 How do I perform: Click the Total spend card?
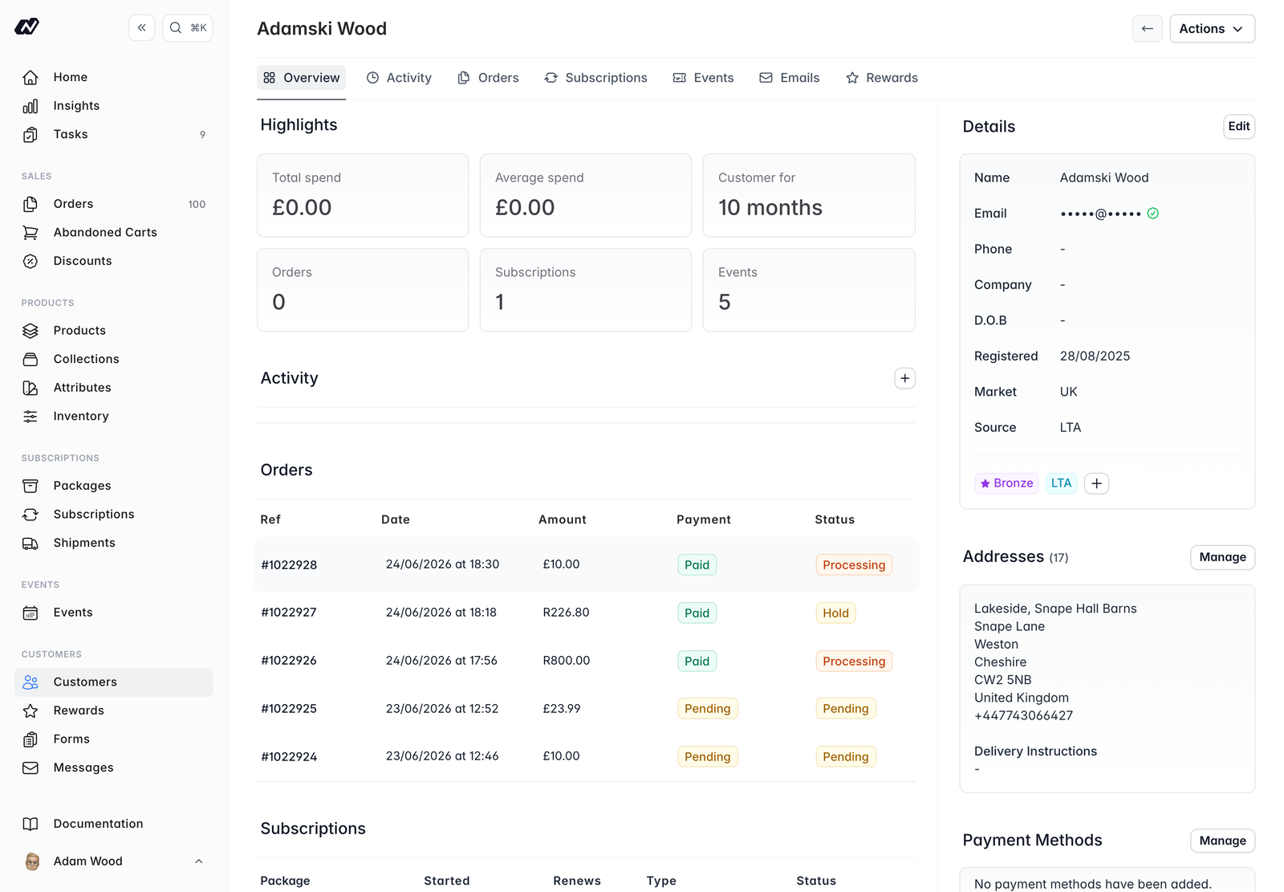coord(363,196)
